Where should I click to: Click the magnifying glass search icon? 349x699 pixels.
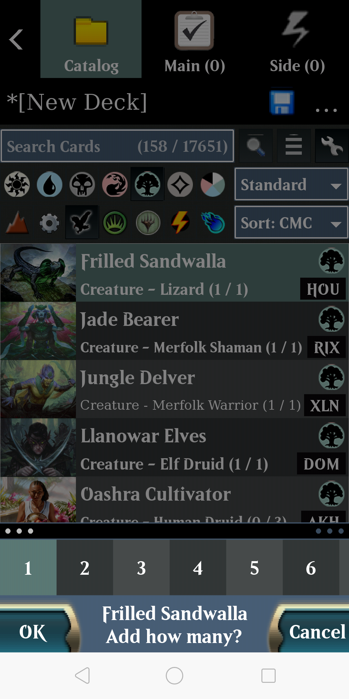click(256, 146)
